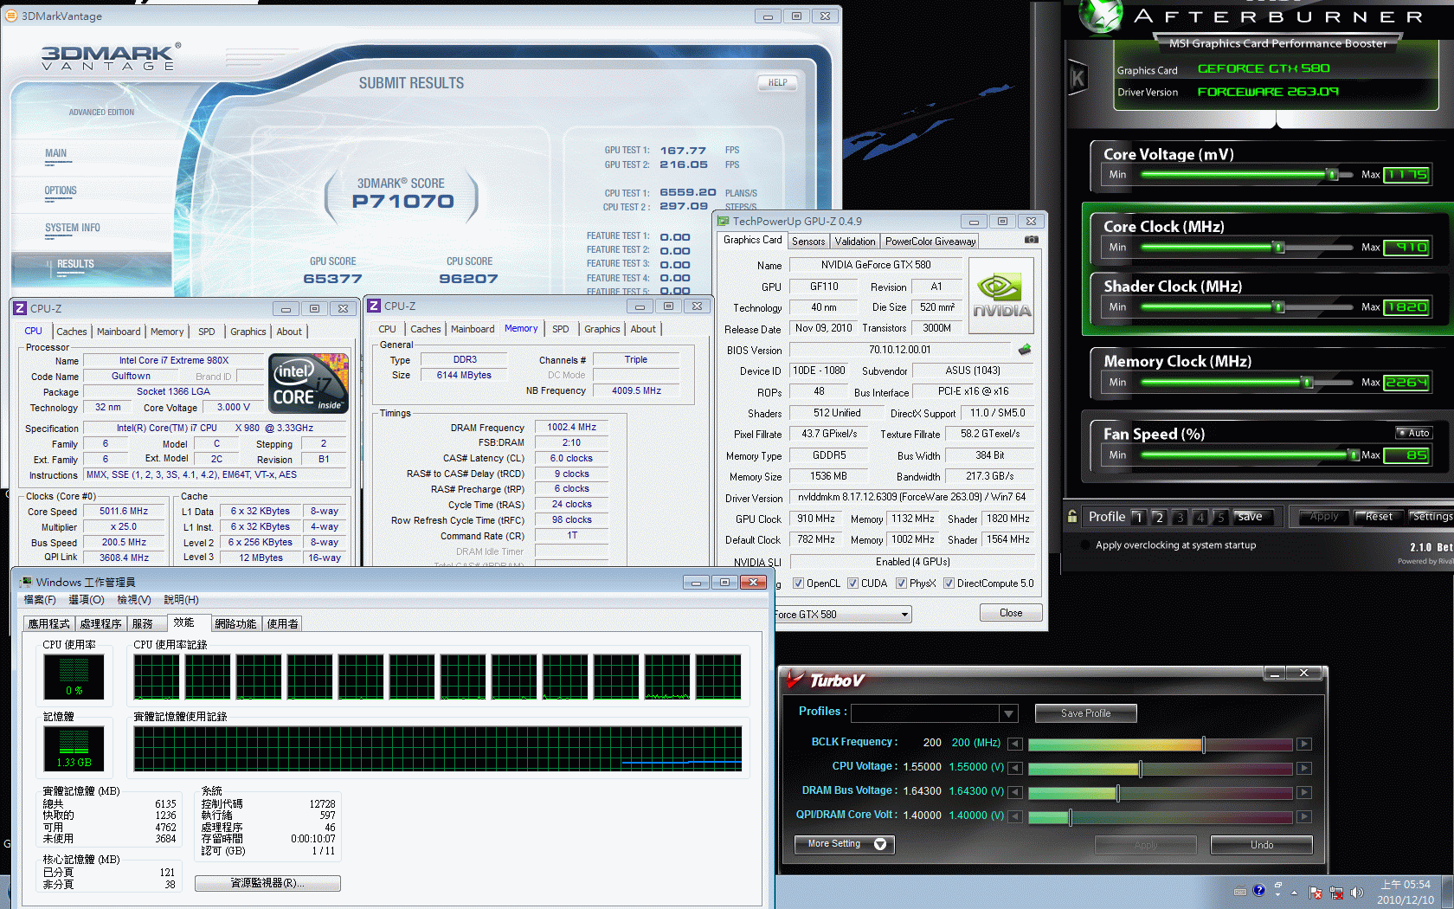
Task: Select Afterburner profile slot 5
Action: (1220, 517)
